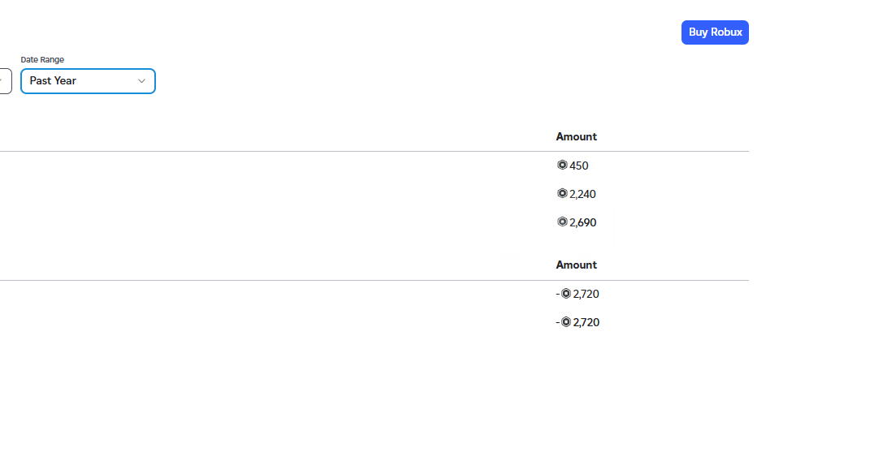Click the Past Year text in the combo box

click(x=53, y=80)
